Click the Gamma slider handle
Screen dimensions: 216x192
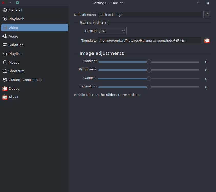(x=149, y=79)
